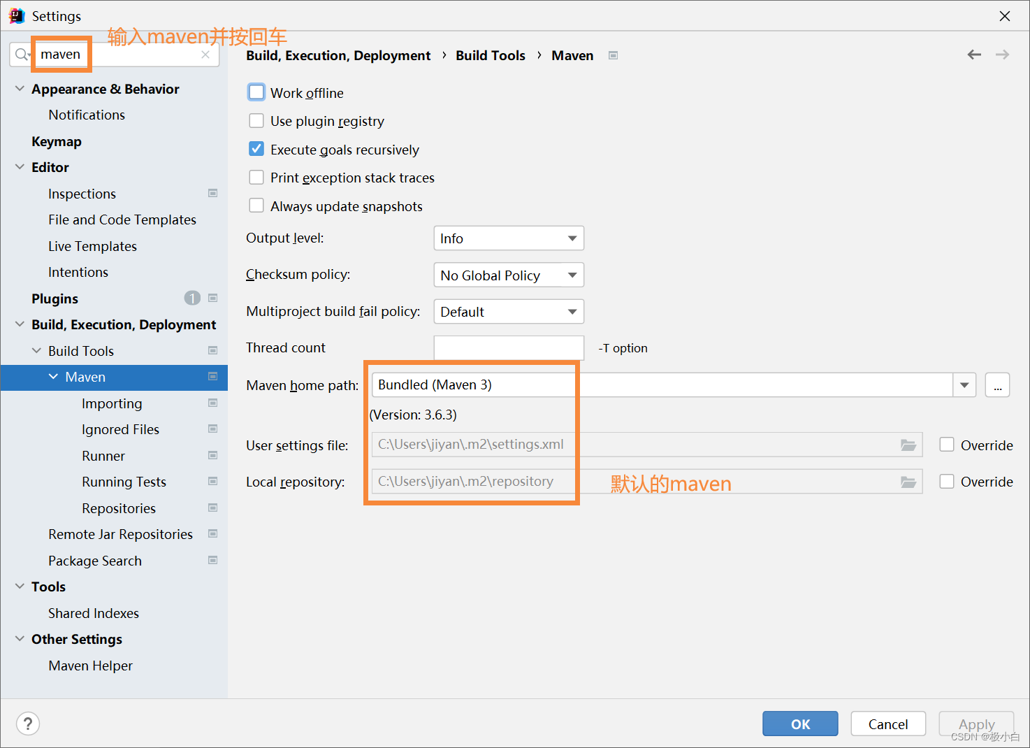The width and height of the screenshot is (1030, 748).
Task: Collapse the Appearance & Behavior section
Action: click(20, 89)
